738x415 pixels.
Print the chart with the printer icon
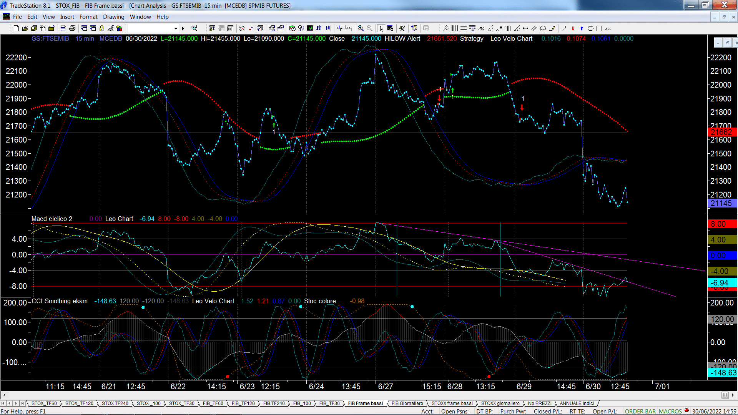coord(72,28)
